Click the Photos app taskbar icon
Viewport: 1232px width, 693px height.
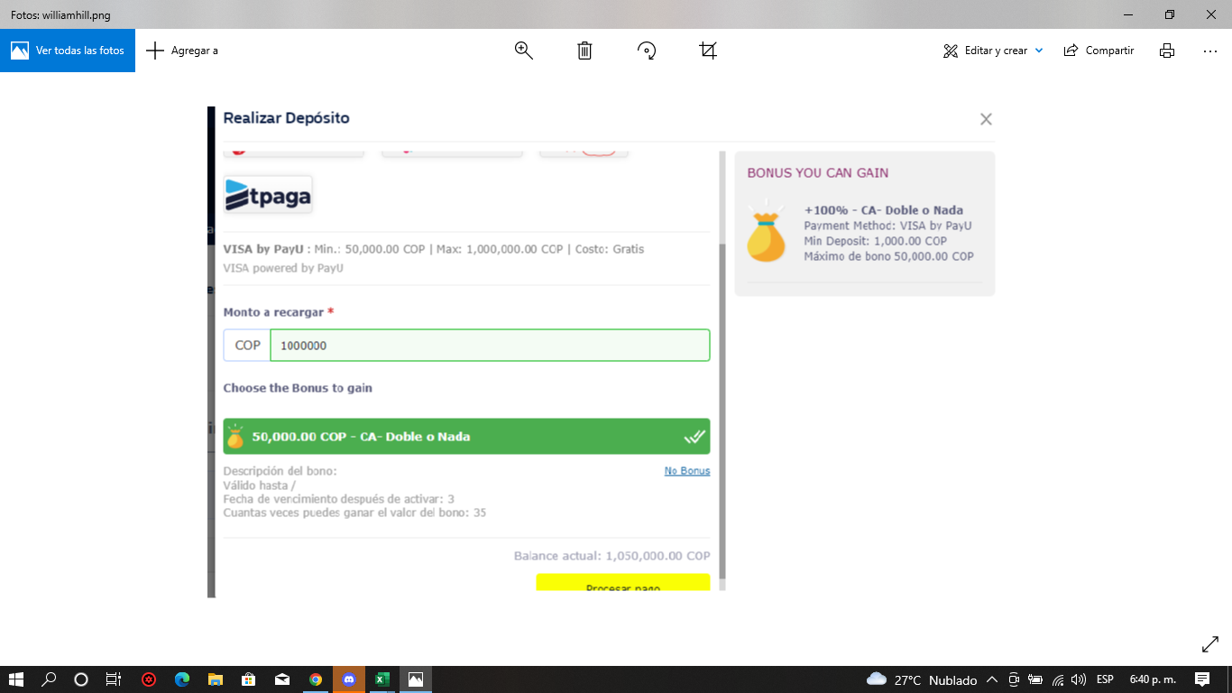(416, 679)
